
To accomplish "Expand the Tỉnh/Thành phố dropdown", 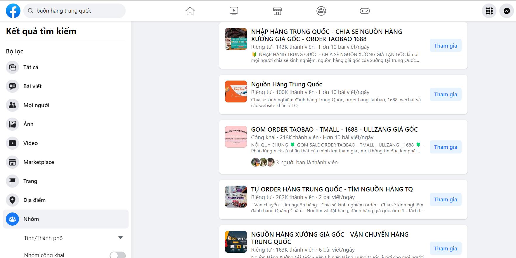I will point(120,238).
